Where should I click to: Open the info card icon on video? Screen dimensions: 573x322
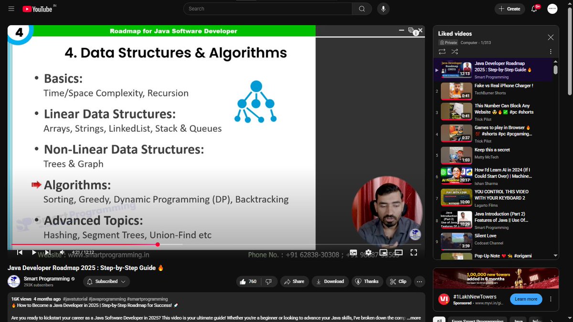pos(416,33)
